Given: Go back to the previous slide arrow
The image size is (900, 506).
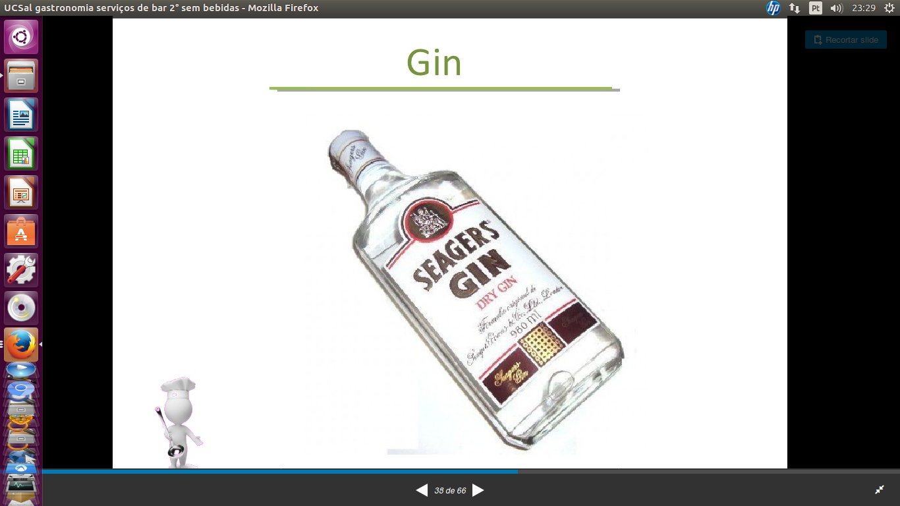Looking at the screenshot, I should pos(422,490).
